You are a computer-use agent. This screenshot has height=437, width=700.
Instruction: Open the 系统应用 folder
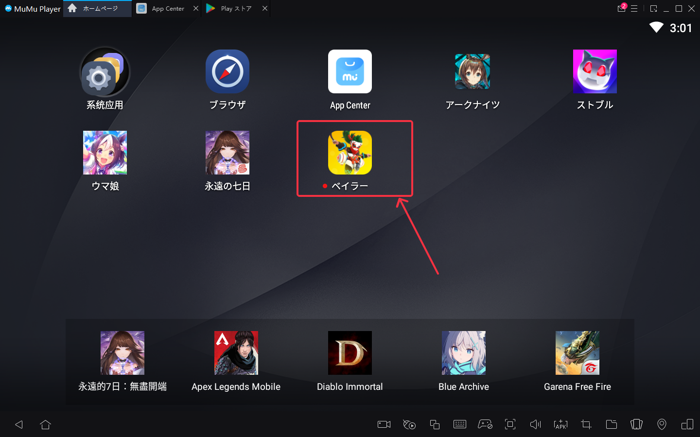click(105, 71)
